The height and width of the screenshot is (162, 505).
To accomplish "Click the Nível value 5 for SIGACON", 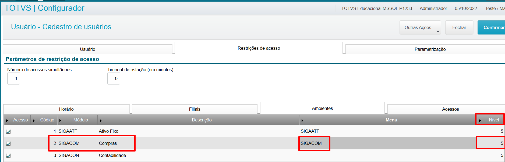I will click(502, 155).
